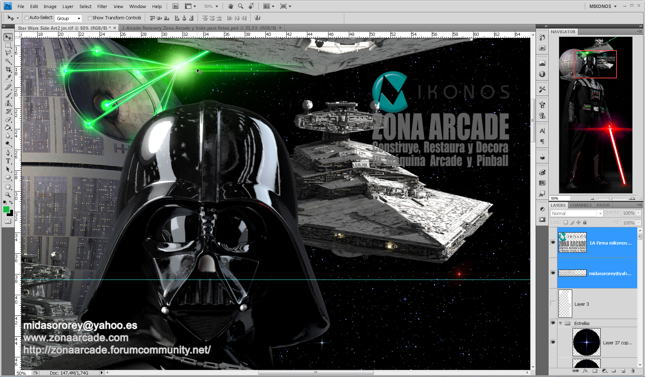
Task: Switch to the Channels tab
Action: click(x=581, y=205)
